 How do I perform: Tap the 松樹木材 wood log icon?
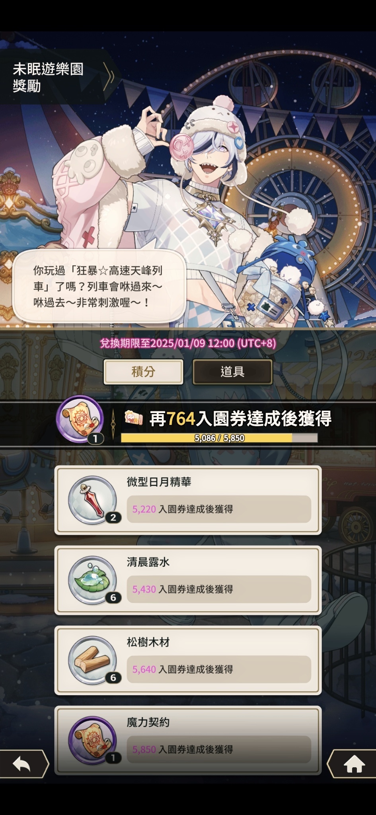(x=93, y=661)
